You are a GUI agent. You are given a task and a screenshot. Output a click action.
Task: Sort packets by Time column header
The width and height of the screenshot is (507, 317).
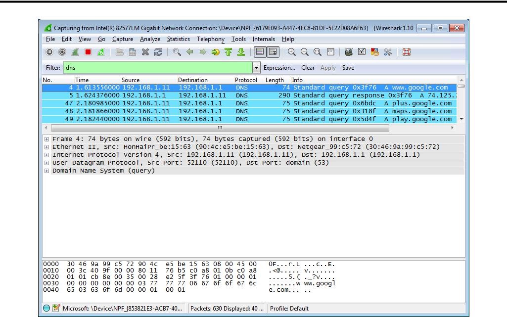[82, 80]
